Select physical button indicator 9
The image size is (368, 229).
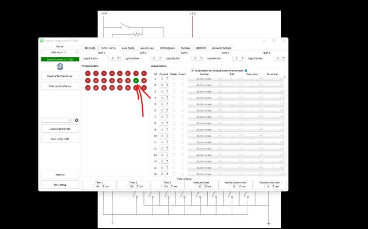pyautogui.click(x=88, y=81)
